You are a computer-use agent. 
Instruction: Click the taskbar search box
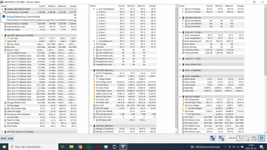click(x=33, y=147)
